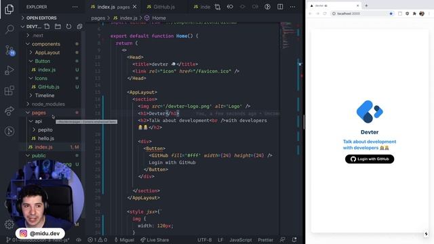The height and width of the screenshot is (244, 434).
Task: Select the devter browser tab
Action: 334,5
